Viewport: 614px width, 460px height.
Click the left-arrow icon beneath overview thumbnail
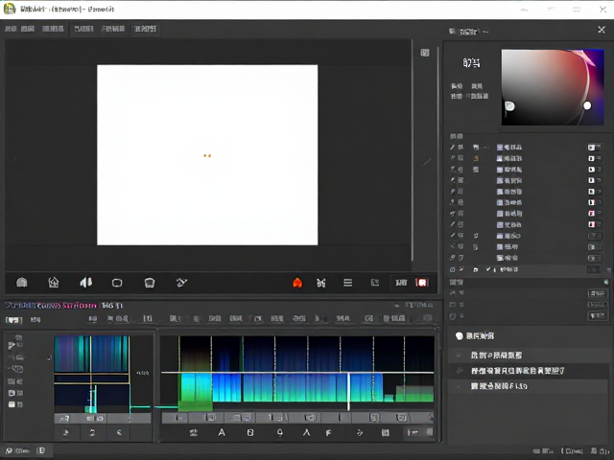[x=119, y=432]
